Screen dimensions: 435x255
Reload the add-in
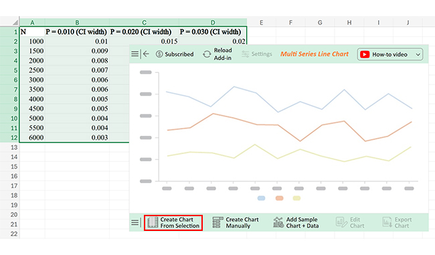[217, 54]
